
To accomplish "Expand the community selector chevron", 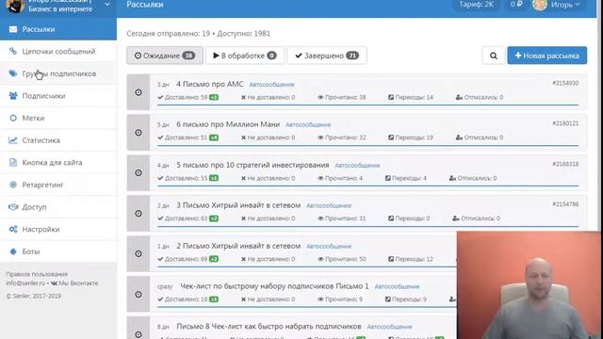I will [107, 5].
